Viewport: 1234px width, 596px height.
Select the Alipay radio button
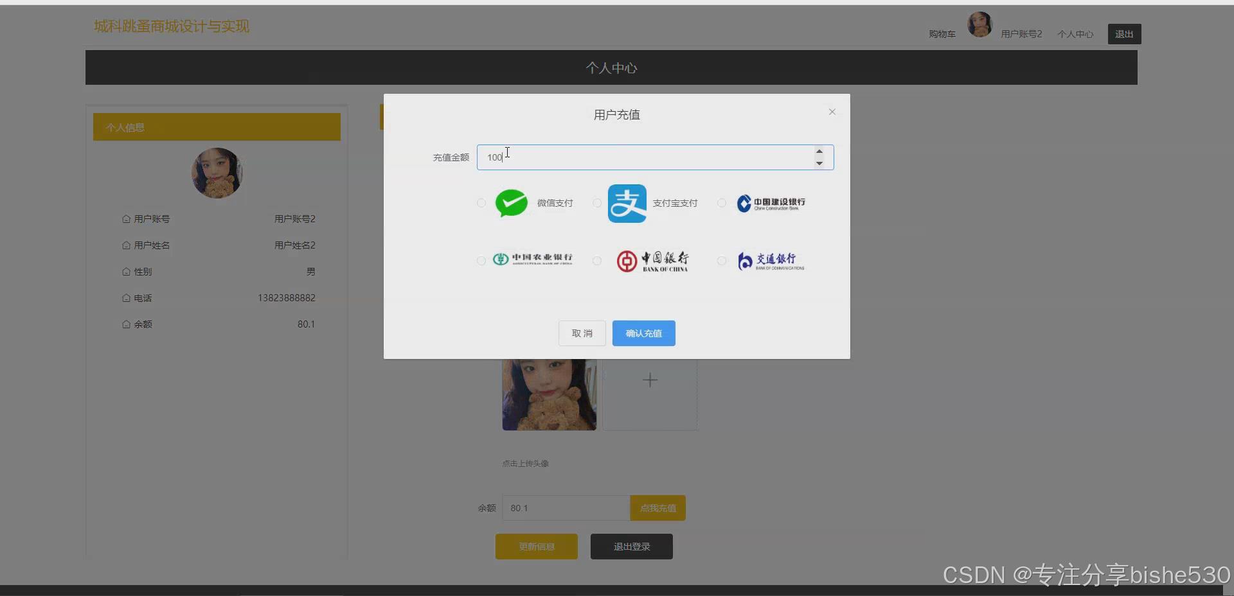tap(597, 203)
